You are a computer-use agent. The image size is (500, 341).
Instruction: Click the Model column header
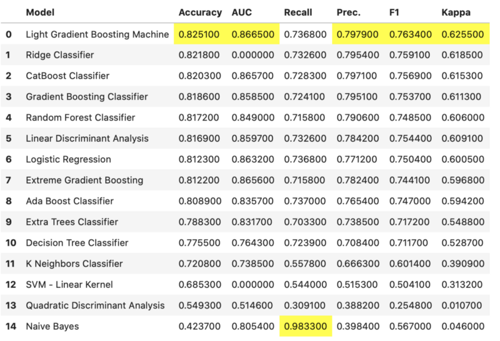pos(39,12)
